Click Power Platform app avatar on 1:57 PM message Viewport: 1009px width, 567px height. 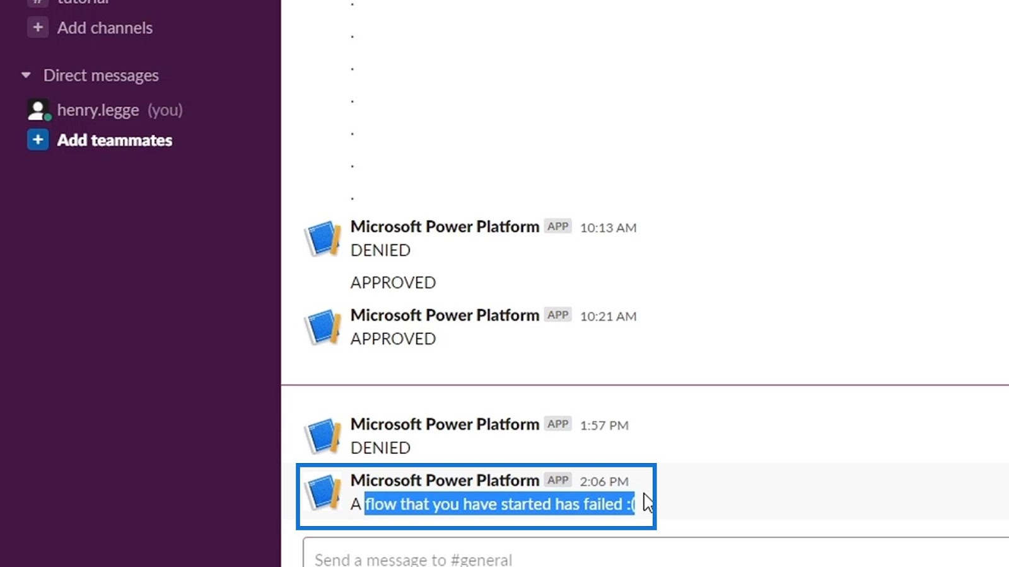point(324,436)
